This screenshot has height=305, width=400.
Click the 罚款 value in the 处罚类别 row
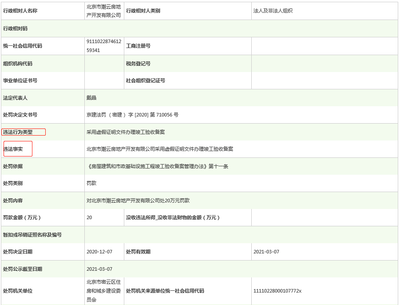coord(91,183)
